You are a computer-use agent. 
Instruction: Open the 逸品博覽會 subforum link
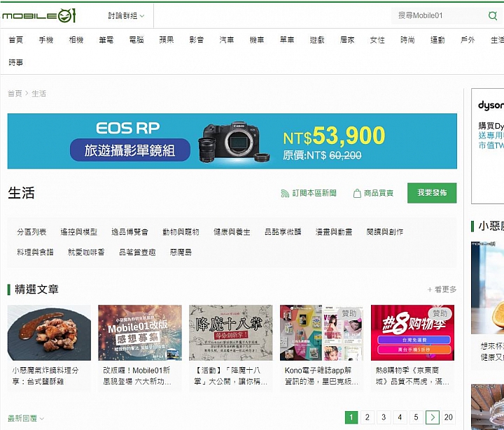130,232
